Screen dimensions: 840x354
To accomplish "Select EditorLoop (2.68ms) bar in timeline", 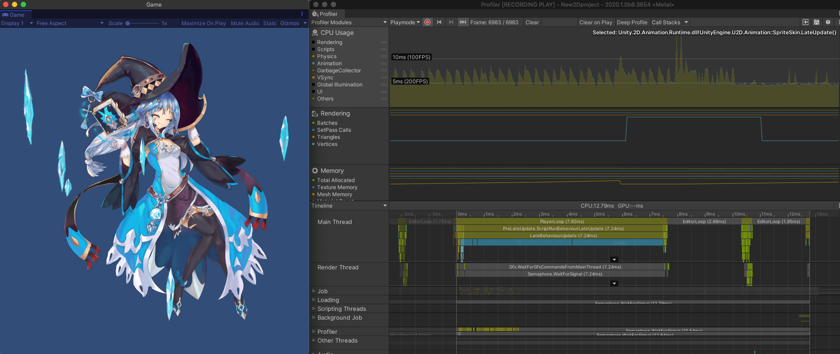I will click(704, 222).
